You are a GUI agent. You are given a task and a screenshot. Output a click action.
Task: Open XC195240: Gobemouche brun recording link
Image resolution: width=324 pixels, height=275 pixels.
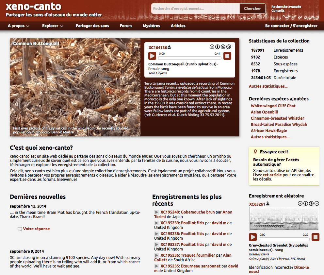187,212
